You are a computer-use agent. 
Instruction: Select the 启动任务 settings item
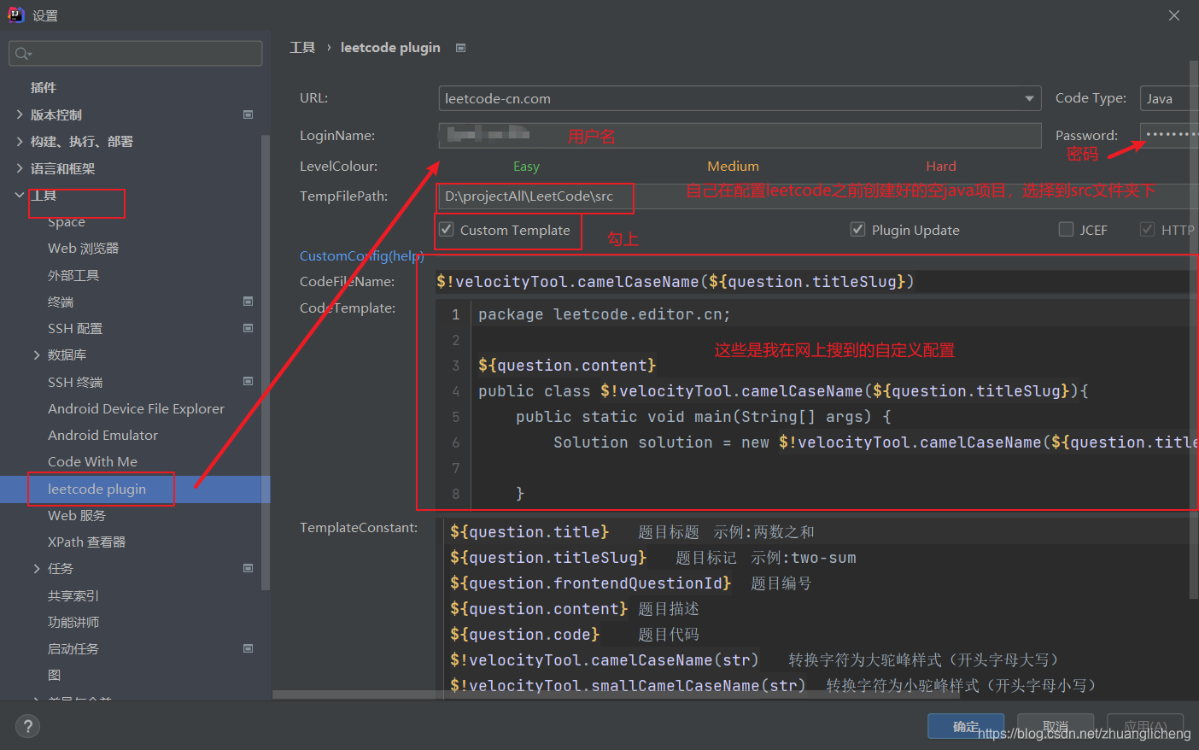coord(73,648)
